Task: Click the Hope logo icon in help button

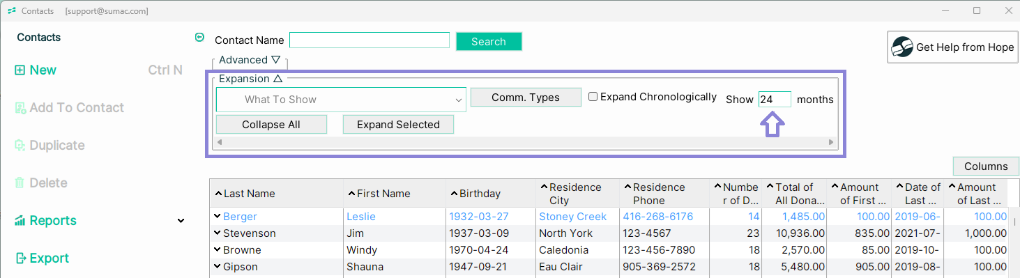Action: 902,47
